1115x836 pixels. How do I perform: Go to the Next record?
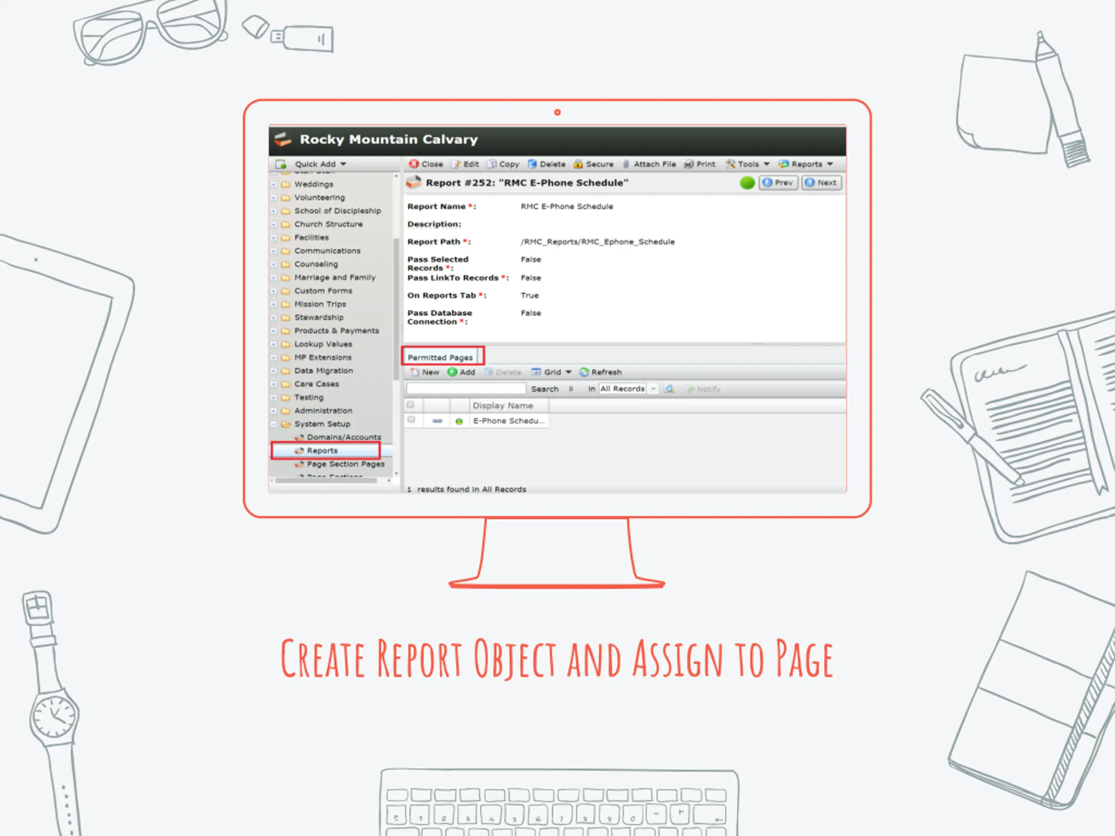pos(821,182)
